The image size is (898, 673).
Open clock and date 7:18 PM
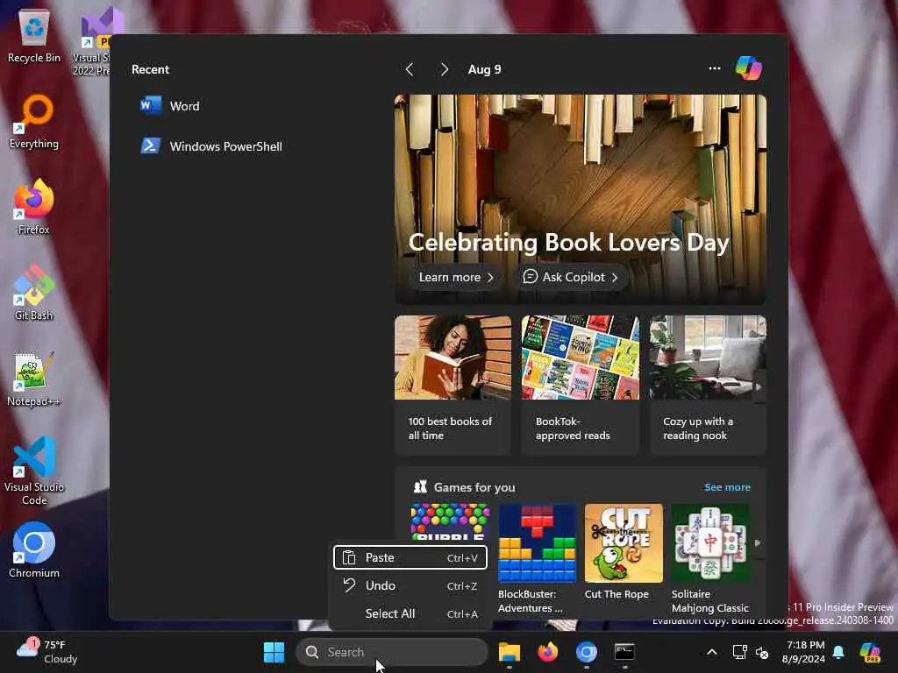tap(804, 652)
